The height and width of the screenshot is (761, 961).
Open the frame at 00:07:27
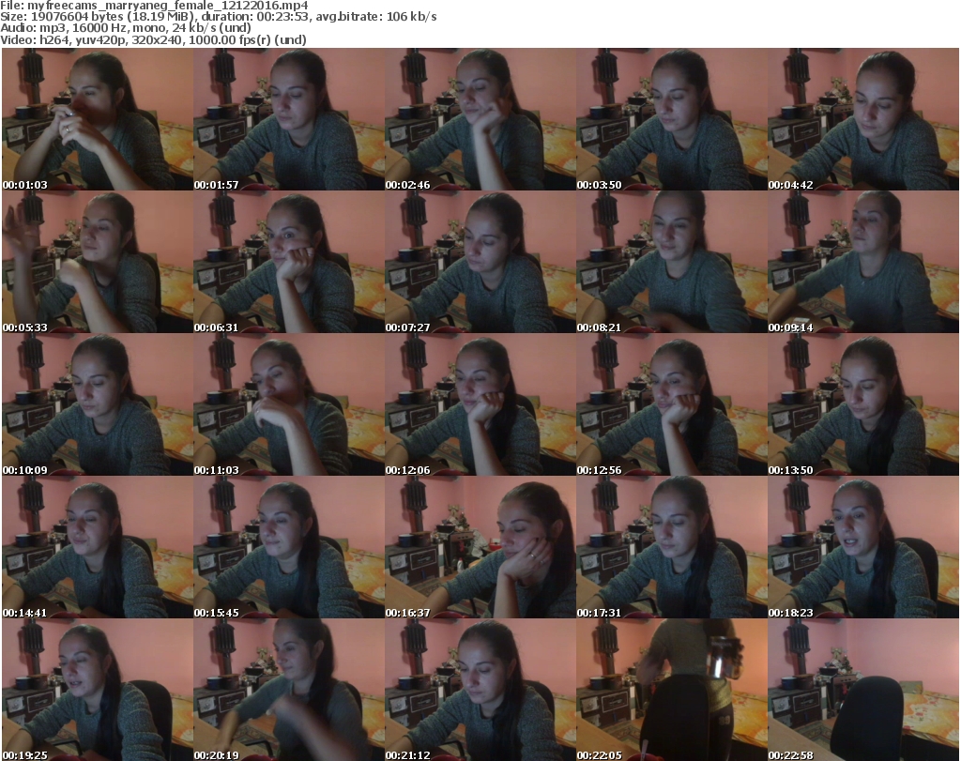[480, 262]
